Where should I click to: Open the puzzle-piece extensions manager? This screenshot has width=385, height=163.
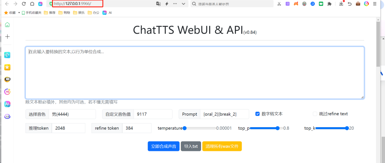(329, 4)
